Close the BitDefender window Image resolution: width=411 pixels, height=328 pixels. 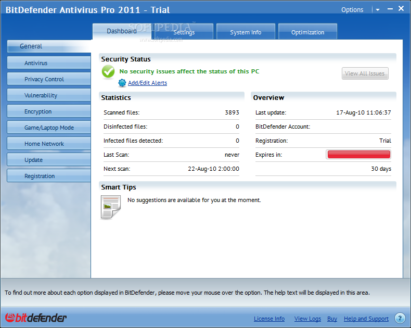[401, 8]
